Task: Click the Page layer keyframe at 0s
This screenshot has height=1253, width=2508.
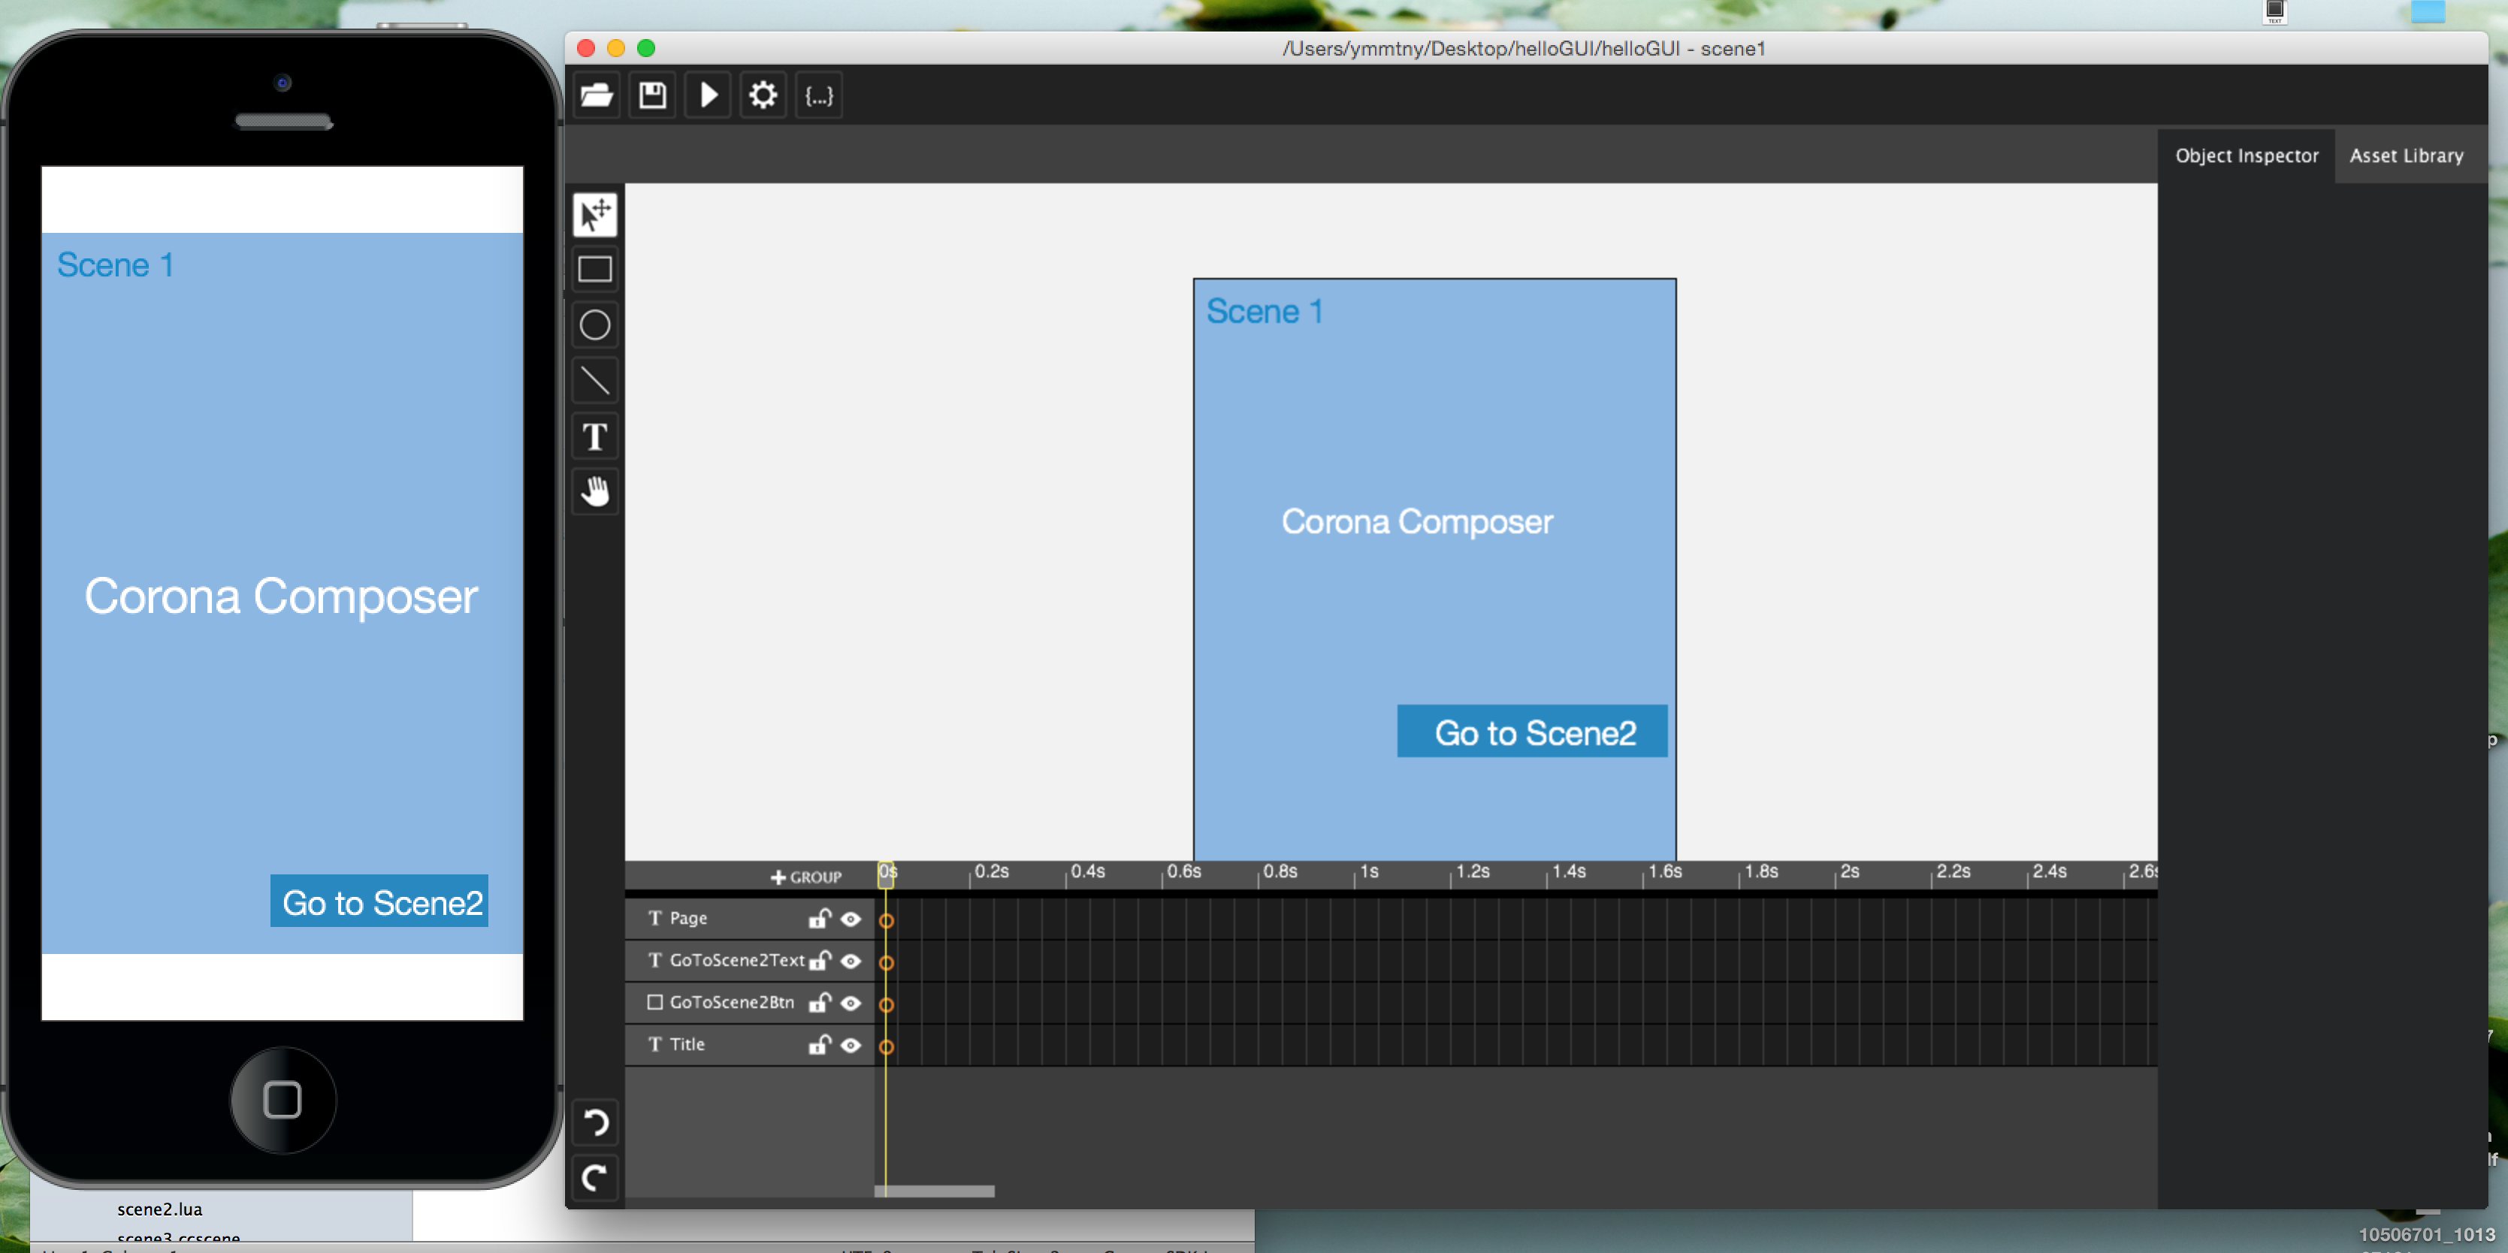Action: (886, 920)
